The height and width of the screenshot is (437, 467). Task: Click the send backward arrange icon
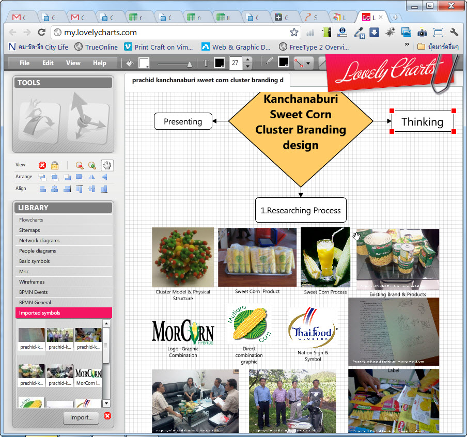[x=67, y=177]
